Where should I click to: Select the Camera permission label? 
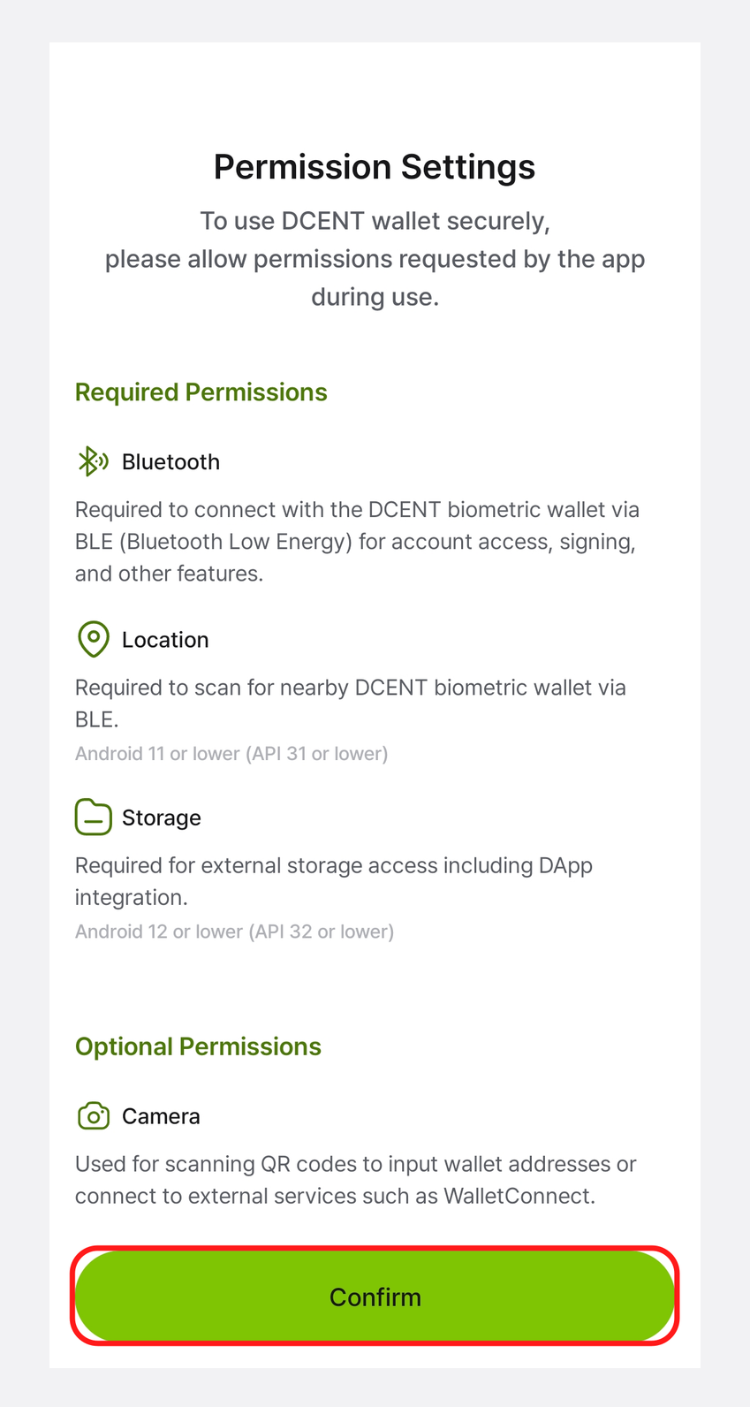[161, 1116]
